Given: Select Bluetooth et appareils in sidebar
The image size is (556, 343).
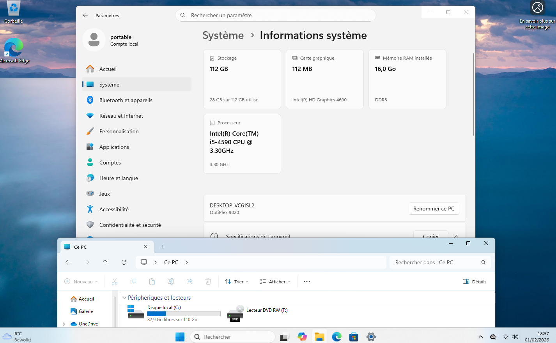Looking at the screenshot, I should [126, 100].
